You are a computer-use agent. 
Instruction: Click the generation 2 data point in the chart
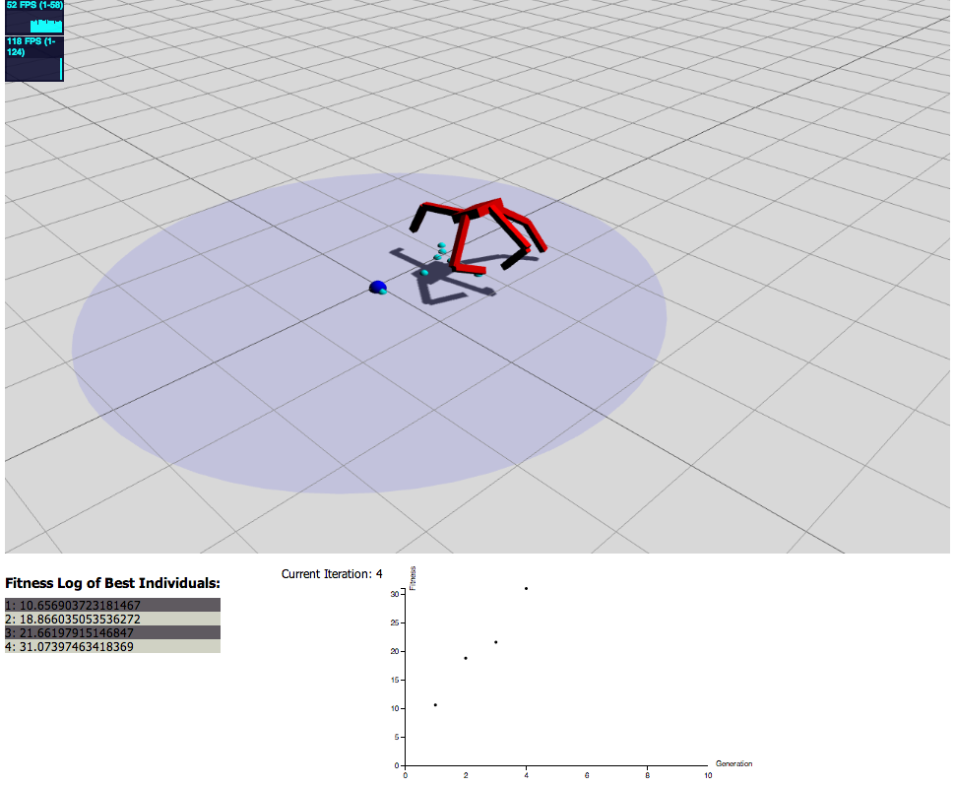pos(466,658)
